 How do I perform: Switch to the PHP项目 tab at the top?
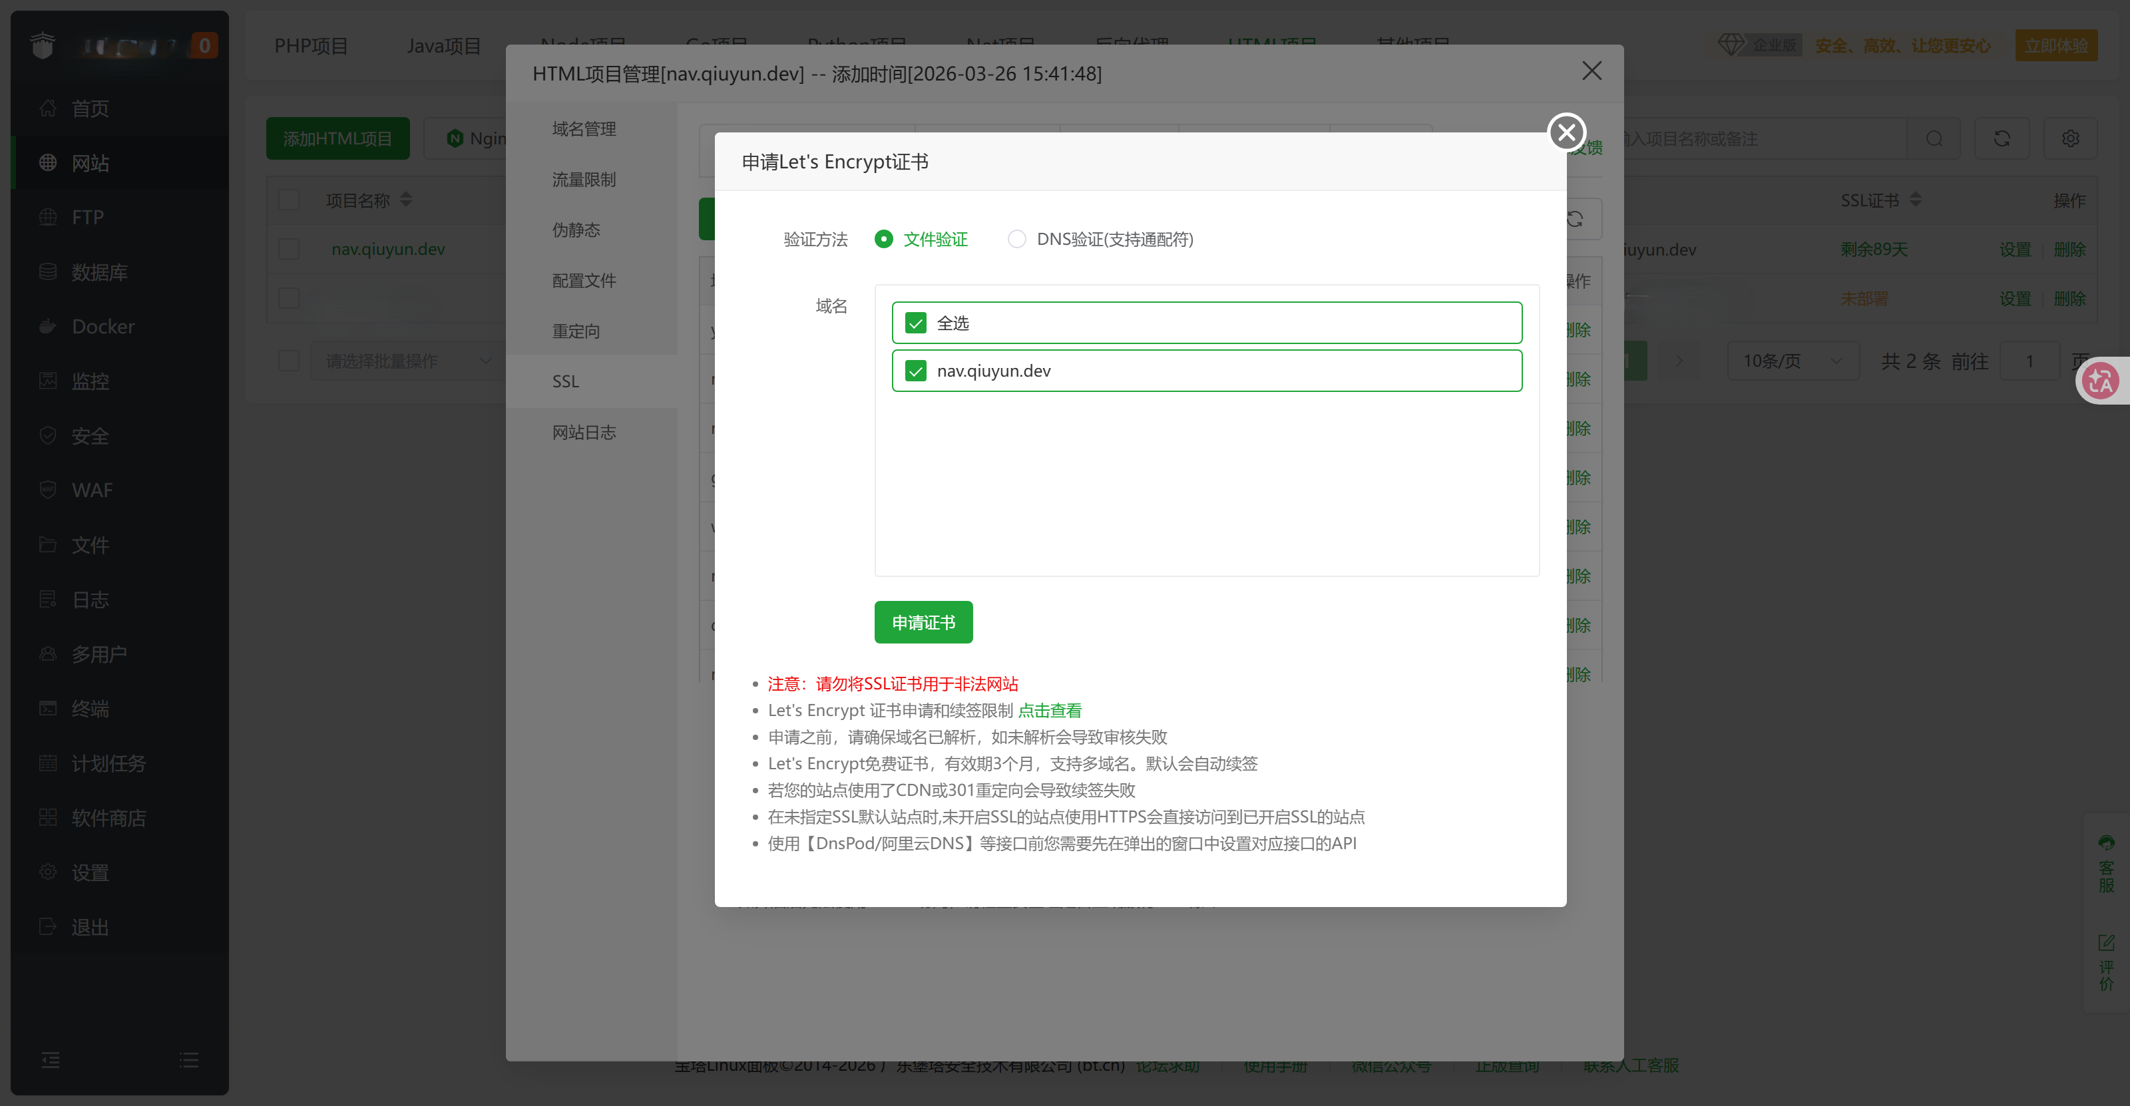pyautogui.click(x=312, y=45)
